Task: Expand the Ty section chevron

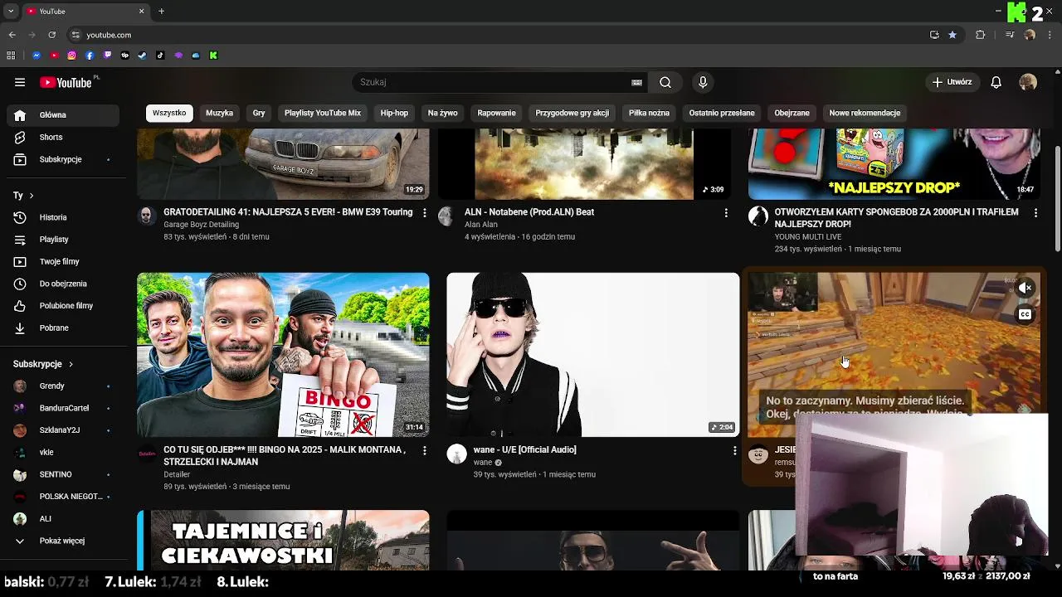Action: 31,196
